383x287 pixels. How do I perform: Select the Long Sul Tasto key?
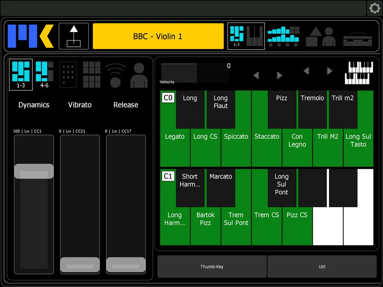pyautogui.click(x=358, y=148)
